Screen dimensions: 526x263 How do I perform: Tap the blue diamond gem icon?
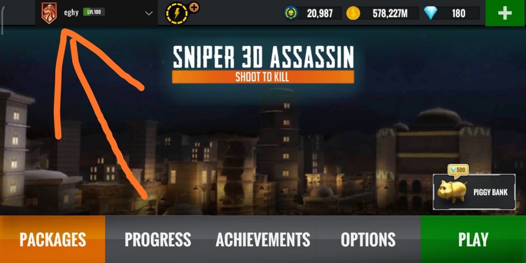pyautogui.click(x=431, y=13)
